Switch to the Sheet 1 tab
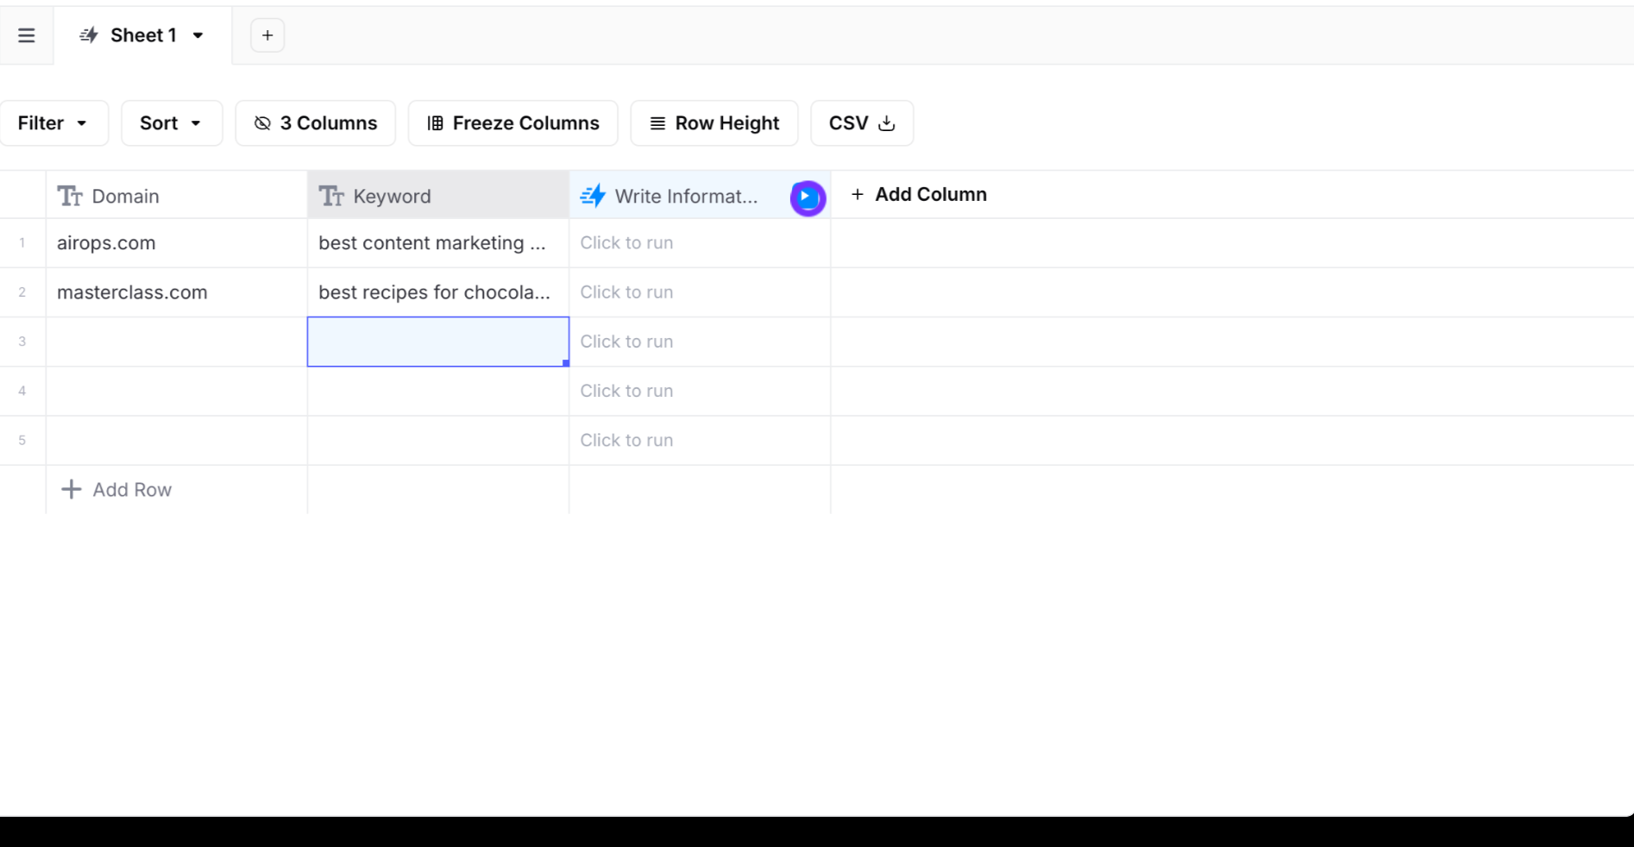Image resolution: width=1634 pixels, height=847 pixels. (x=143, y=35)
